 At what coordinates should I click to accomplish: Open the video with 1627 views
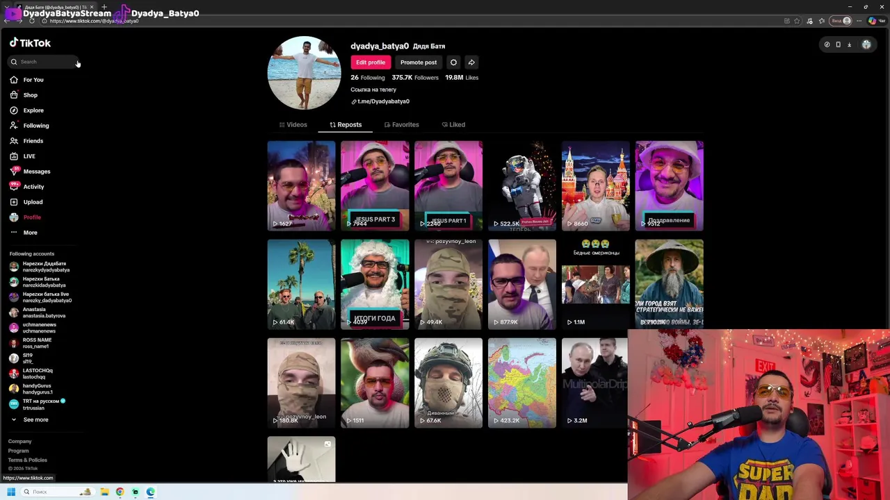click(x=301, y=185)
